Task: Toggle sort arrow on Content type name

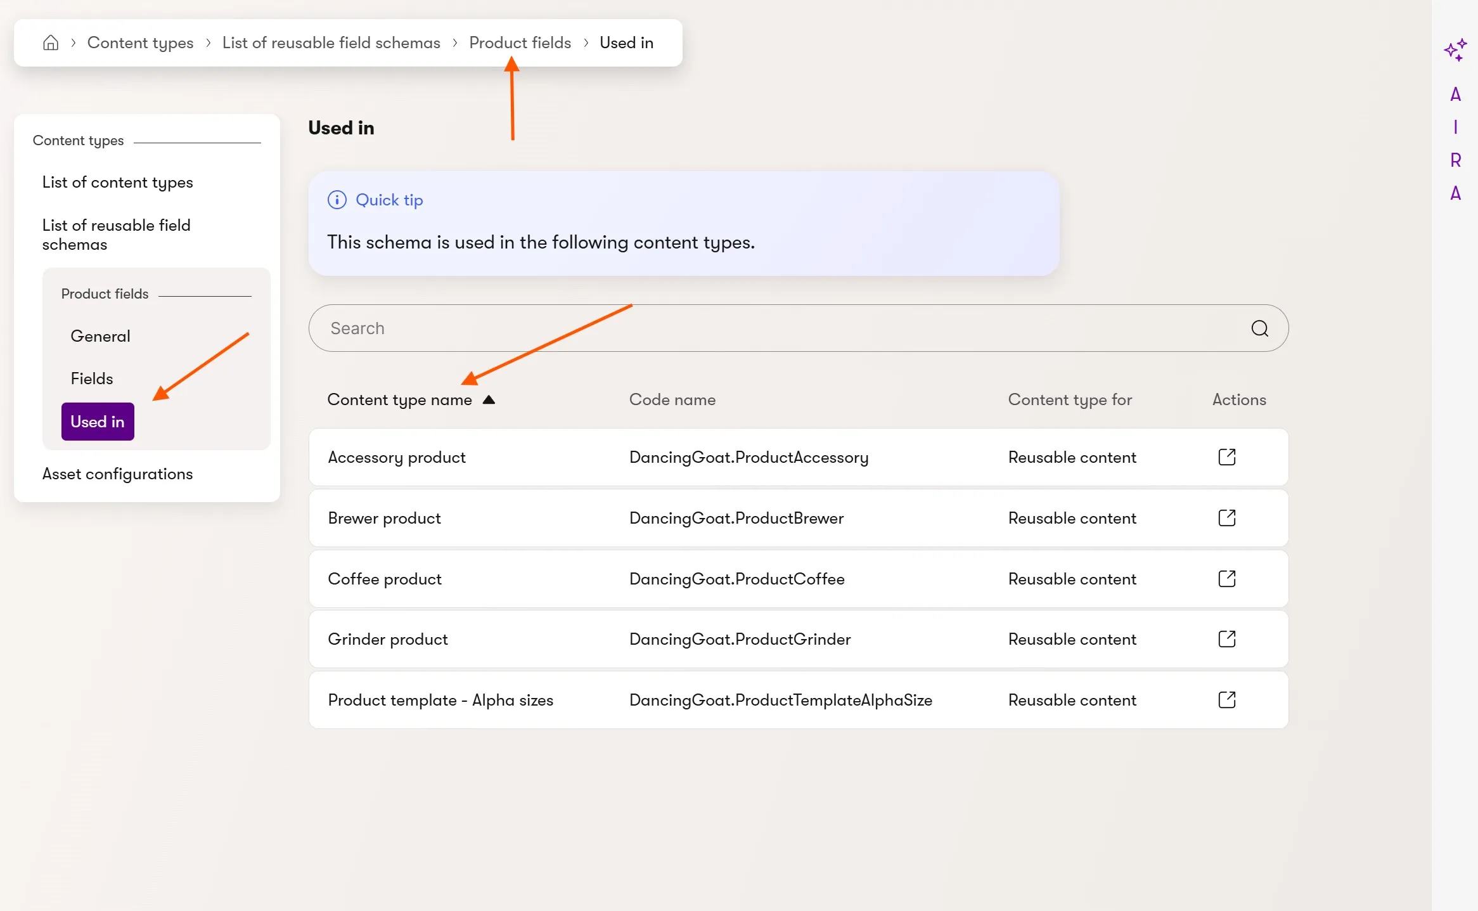Action: (x=489, y=399)
